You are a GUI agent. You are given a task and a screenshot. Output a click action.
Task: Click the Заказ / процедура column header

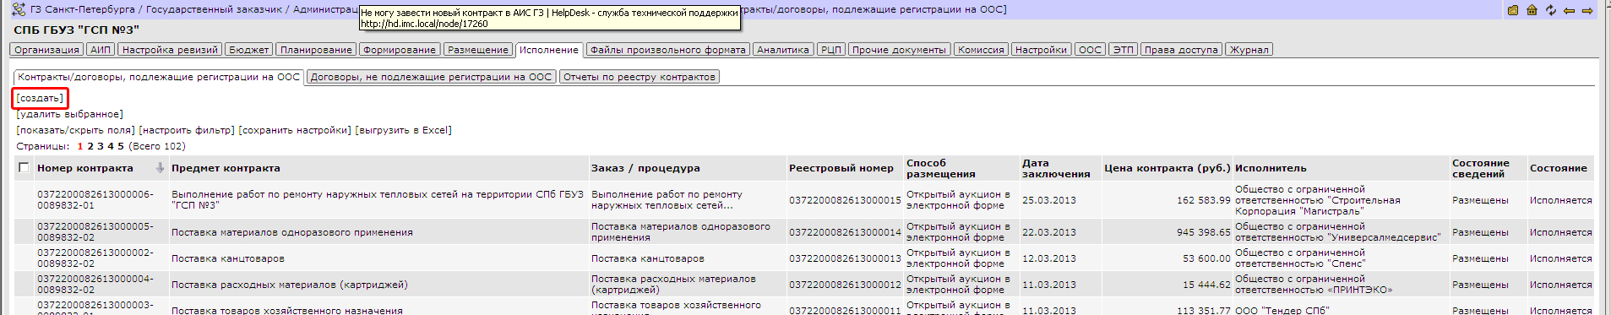[x=645, y=168]
